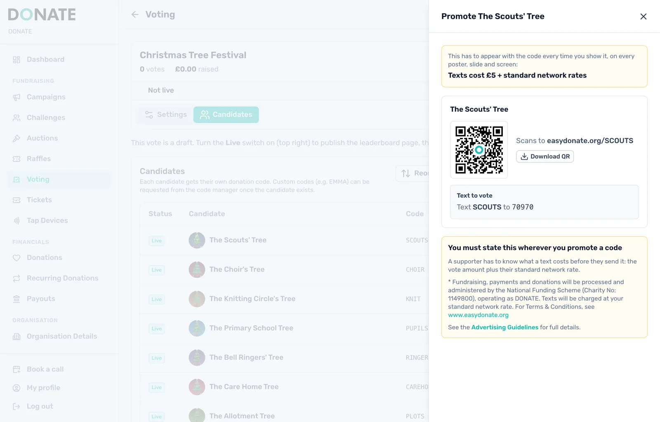Click the short code number 70970
660x422 pixels.
click(523, 207)
